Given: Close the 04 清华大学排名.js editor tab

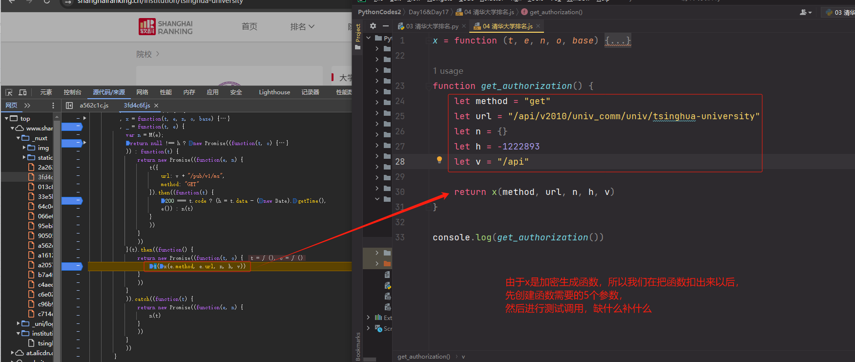Looking at the screenshot, I should [x=538, y=26].
